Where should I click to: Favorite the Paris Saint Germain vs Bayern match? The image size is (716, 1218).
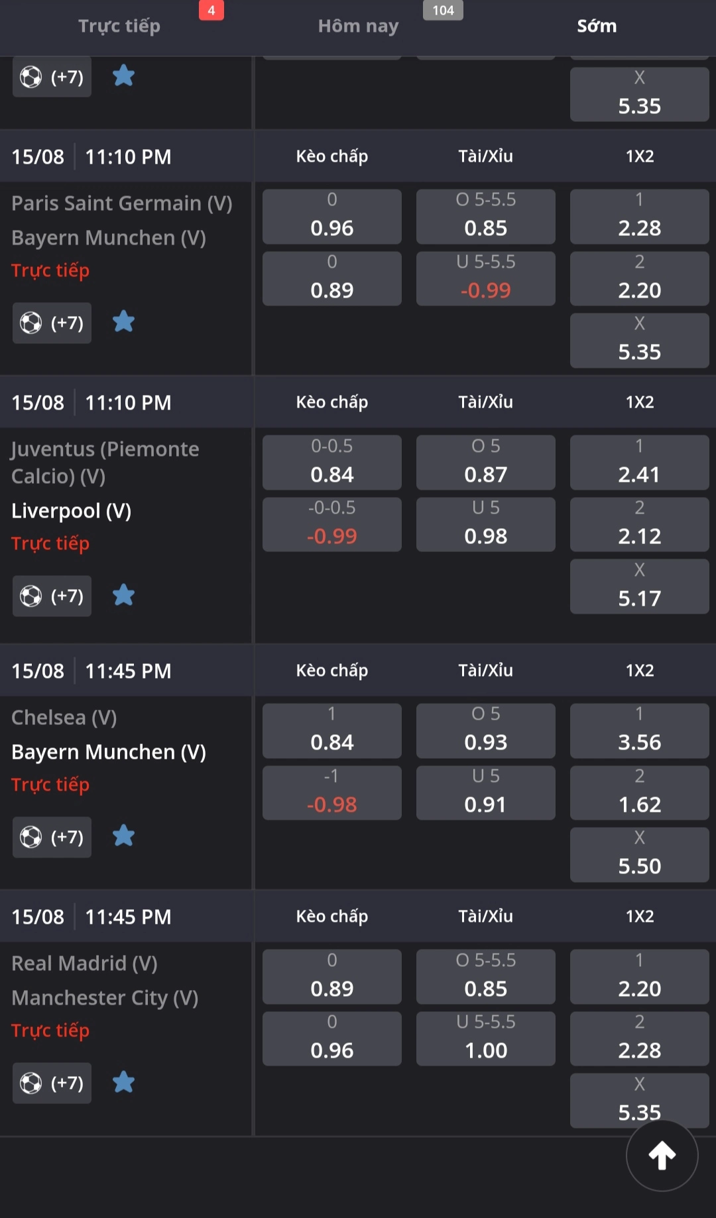click(x=123, y=323)
